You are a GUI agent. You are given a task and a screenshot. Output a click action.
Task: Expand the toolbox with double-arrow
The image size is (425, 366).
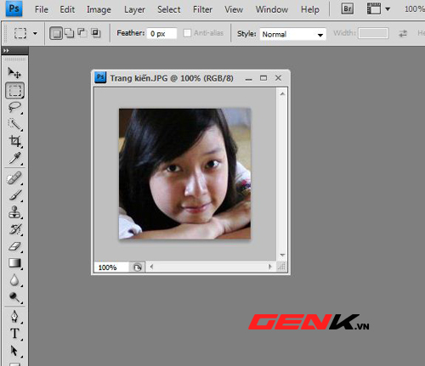click(6, 51)
